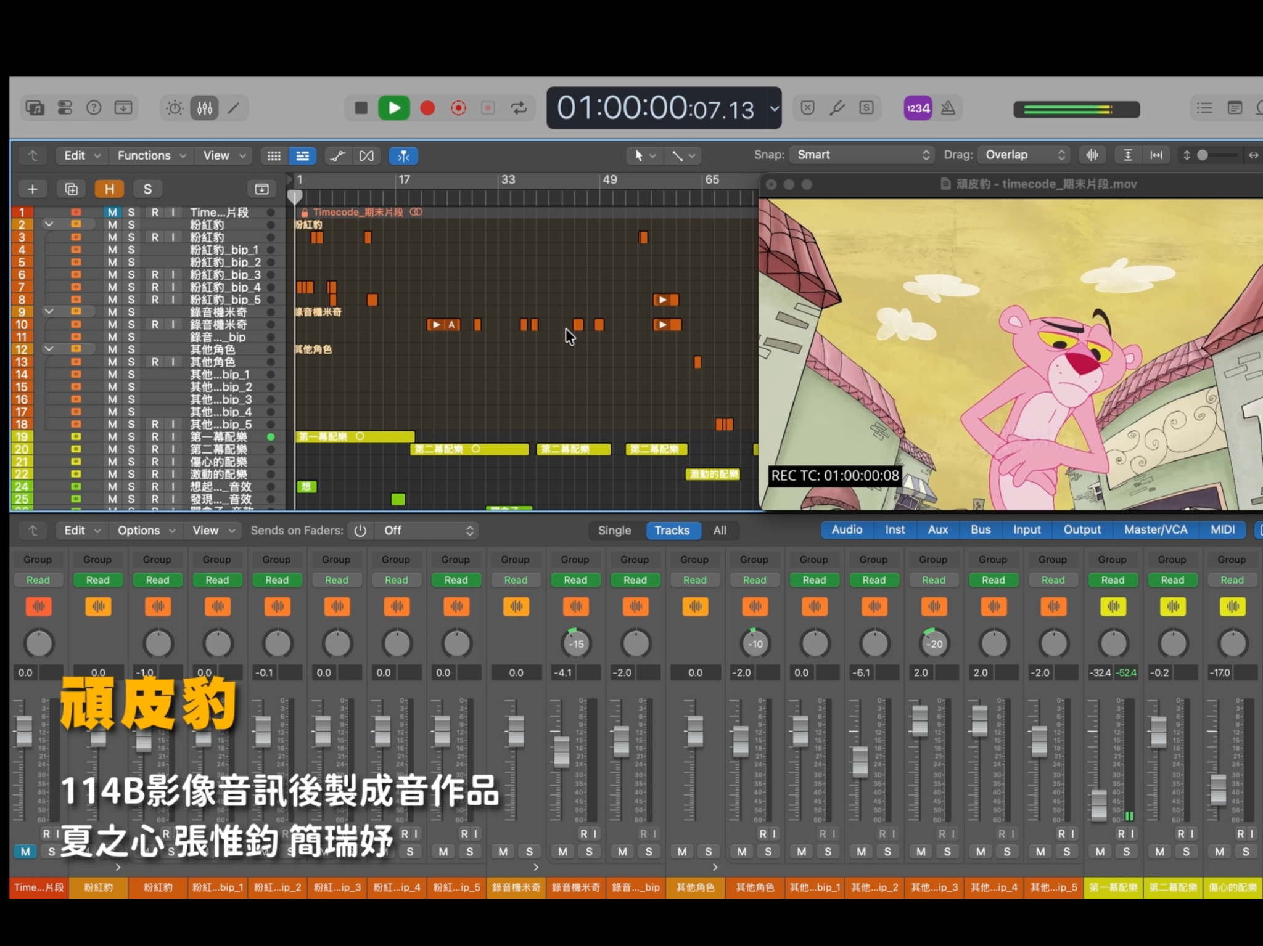
Task: Toggle Sends on Faders power button
Action: [361, 531]
